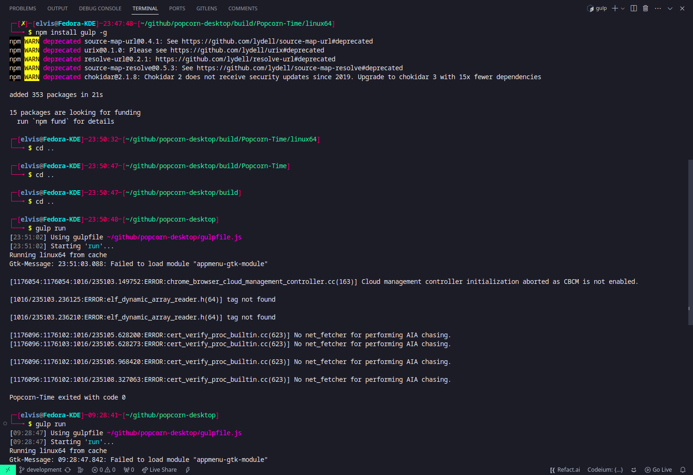Open the DEBUG CONSOLE tab
The image size is (693, 475).
point(100,8)
